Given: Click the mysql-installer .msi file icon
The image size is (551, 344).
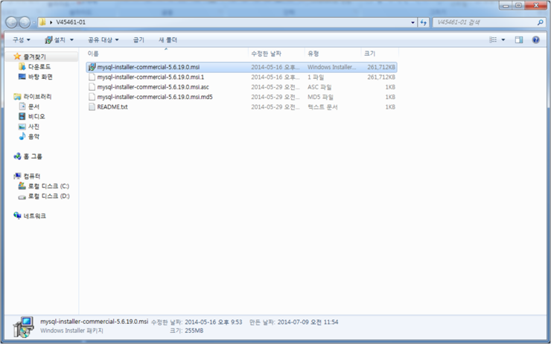Looking at the screenshot, I should [92, 67].
